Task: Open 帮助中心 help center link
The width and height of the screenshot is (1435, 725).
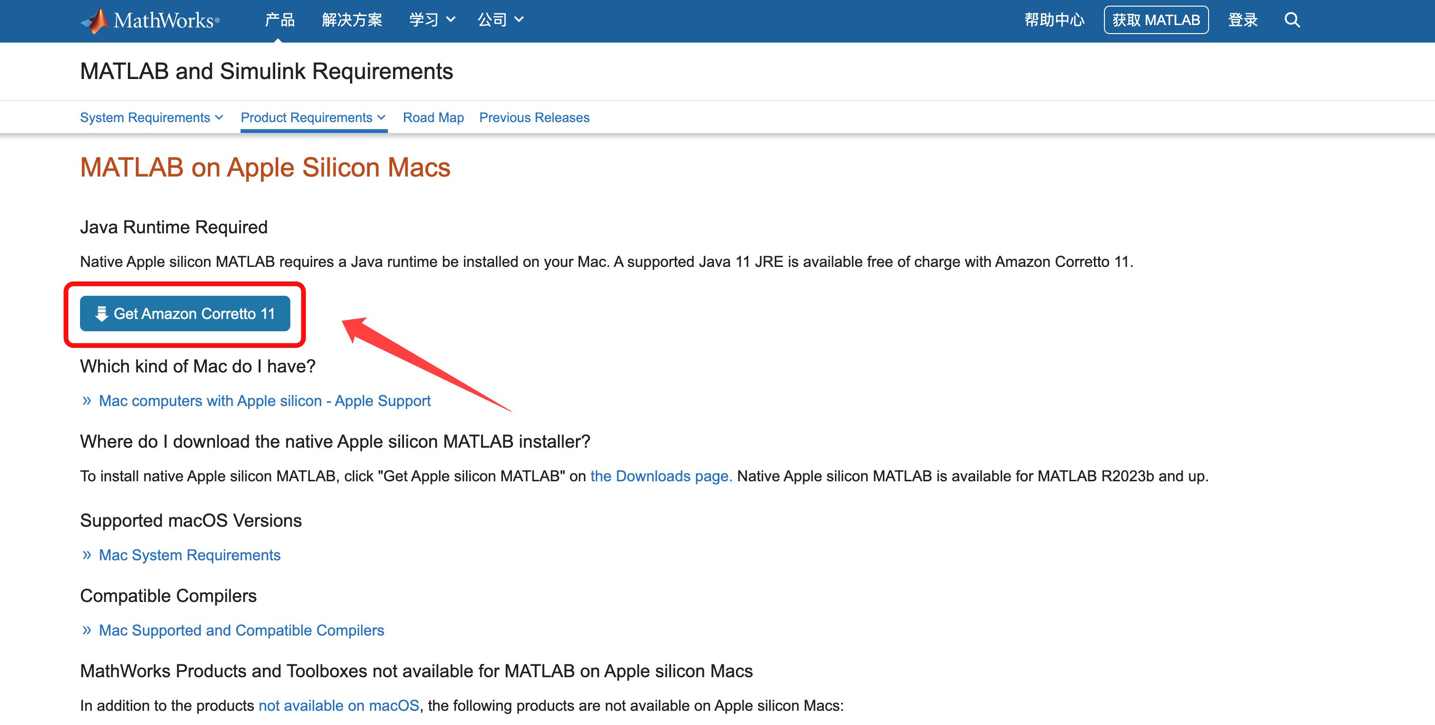Action: click(x=1054, y=21)
